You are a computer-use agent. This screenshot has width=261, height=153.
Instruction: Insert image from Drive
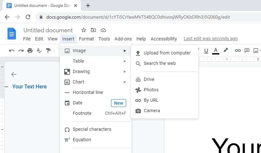coord(165,79)
